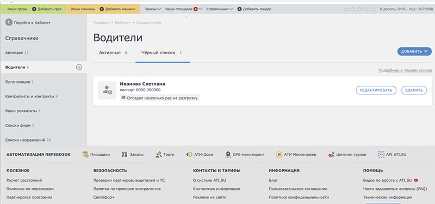Open the Расчет расстояний footer link

24,180
